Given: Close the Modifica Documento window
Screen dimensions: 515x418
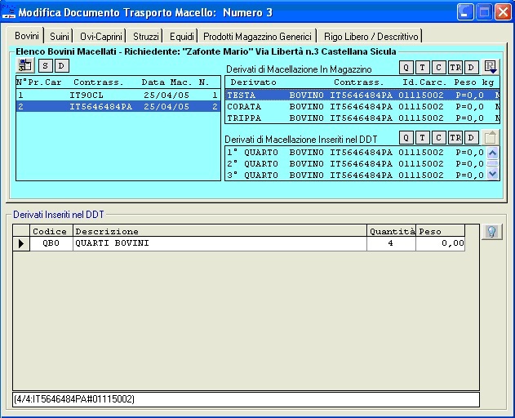Looking at the screenshot, I should click(x=503, y=12).
